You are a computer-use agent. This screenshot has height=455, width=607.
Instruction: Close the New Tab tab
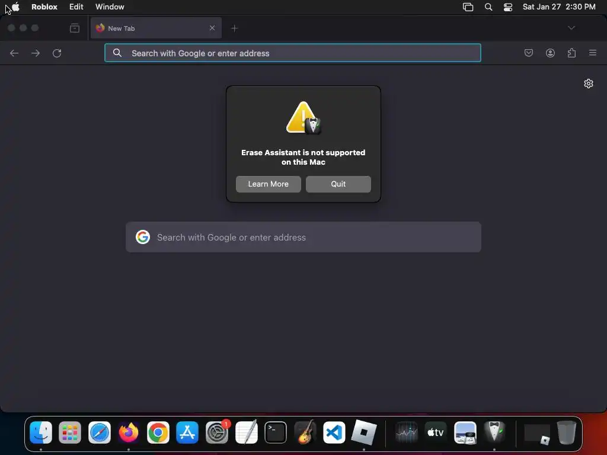click(x=212, y=28)
